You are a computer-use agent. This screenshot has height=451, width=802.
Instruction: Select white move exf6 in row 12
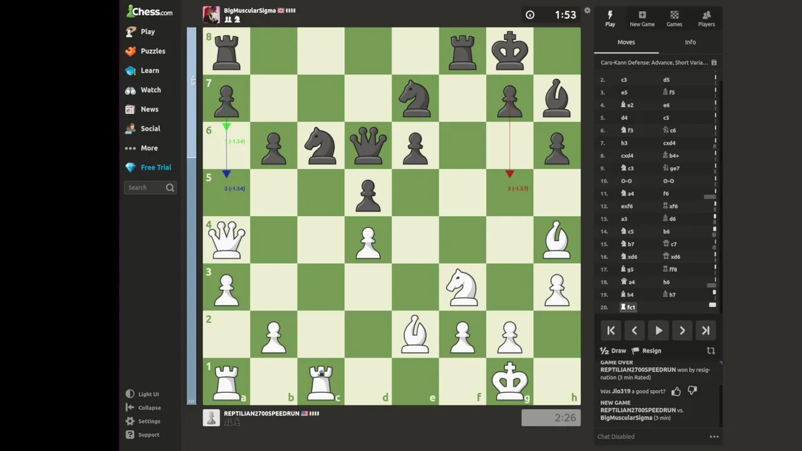pyautogui.click(x=627, y=206)
